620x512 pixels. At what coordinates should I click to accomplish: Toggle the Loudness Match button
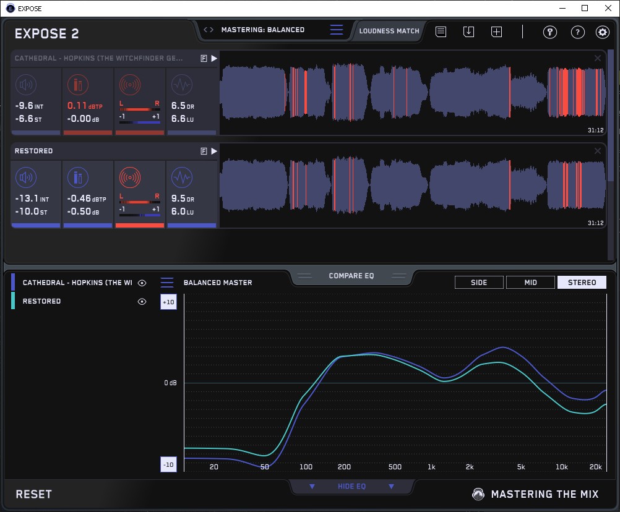point(389,30)
